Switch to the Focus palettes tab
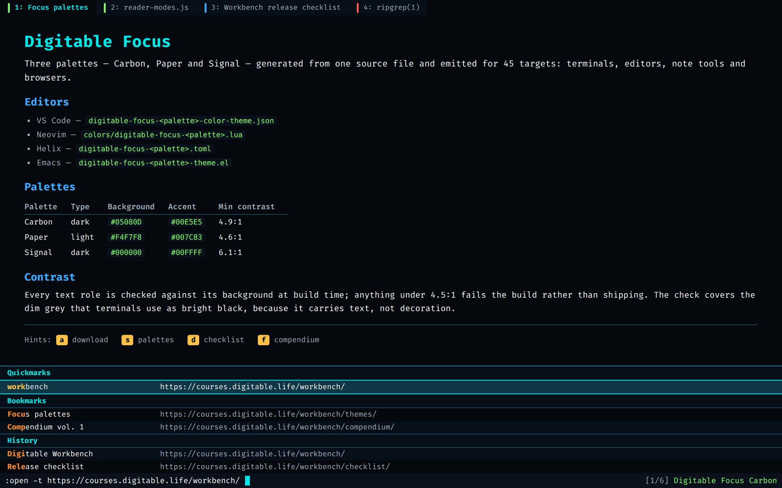 point(48,8)
